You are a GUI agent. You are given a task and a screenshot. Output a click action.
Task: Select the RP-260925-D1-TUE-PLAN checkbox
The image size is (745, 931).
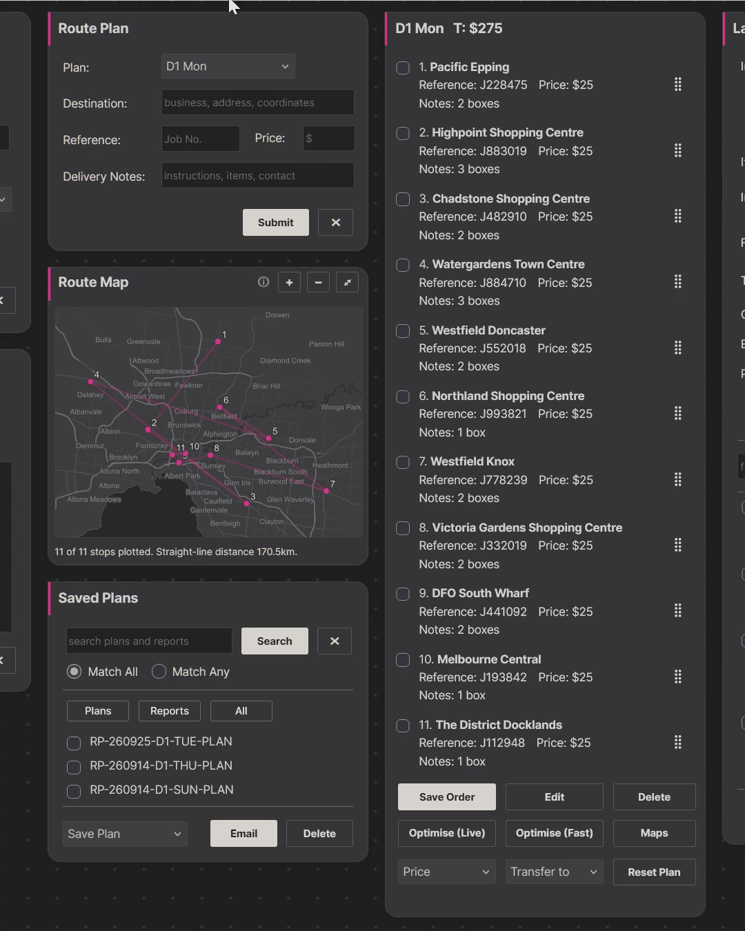[74, 743]
